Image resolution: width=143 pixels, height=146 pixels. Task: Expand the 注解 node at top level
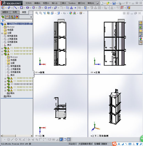pyautogui.click(x=2, y=33)
